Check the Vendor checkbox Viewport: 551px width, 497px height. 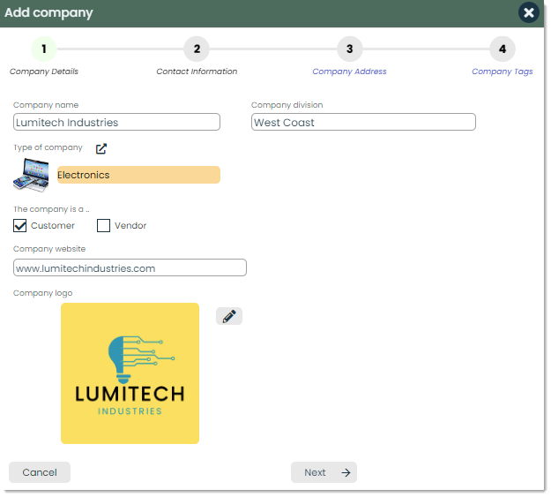click(103, 226)
